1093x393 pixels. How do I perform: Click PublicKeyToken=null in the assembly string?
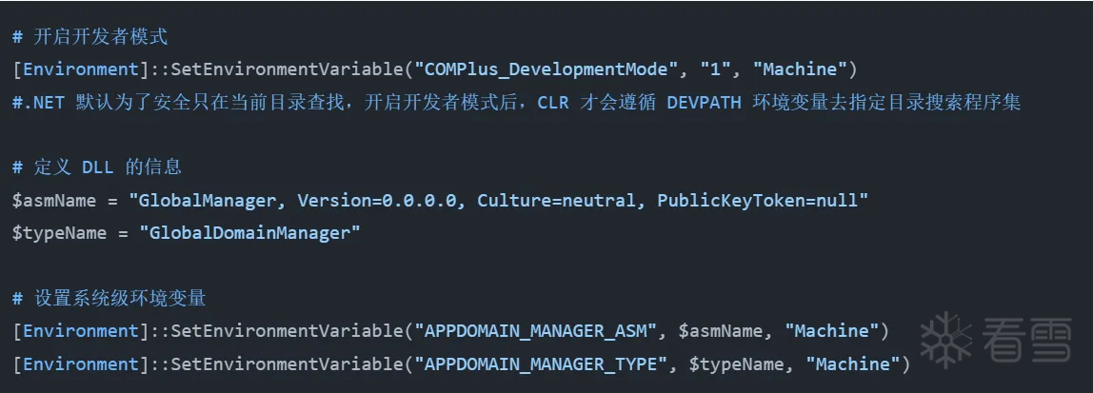763,201
